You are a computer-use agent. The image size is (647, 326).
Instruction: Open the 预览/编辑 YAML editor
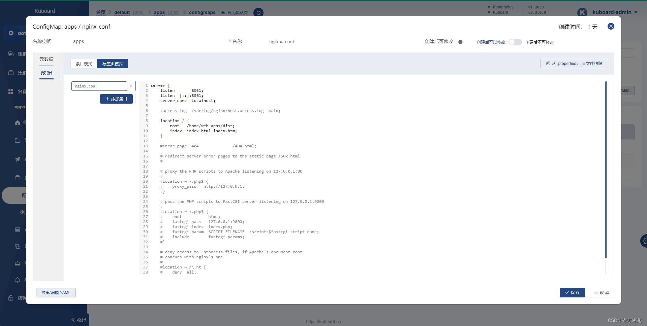(x=56, y=293)
